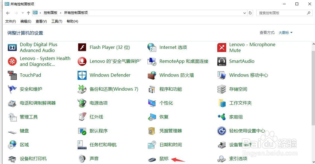Open the 备份和还原(Windows 7) icon
The height and width of the screenshot is (164, 315).
coord(82,89)
